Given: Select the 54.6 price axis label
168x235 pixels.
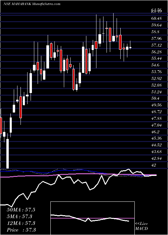Looking at the screenshot, I should pos(156,65).
